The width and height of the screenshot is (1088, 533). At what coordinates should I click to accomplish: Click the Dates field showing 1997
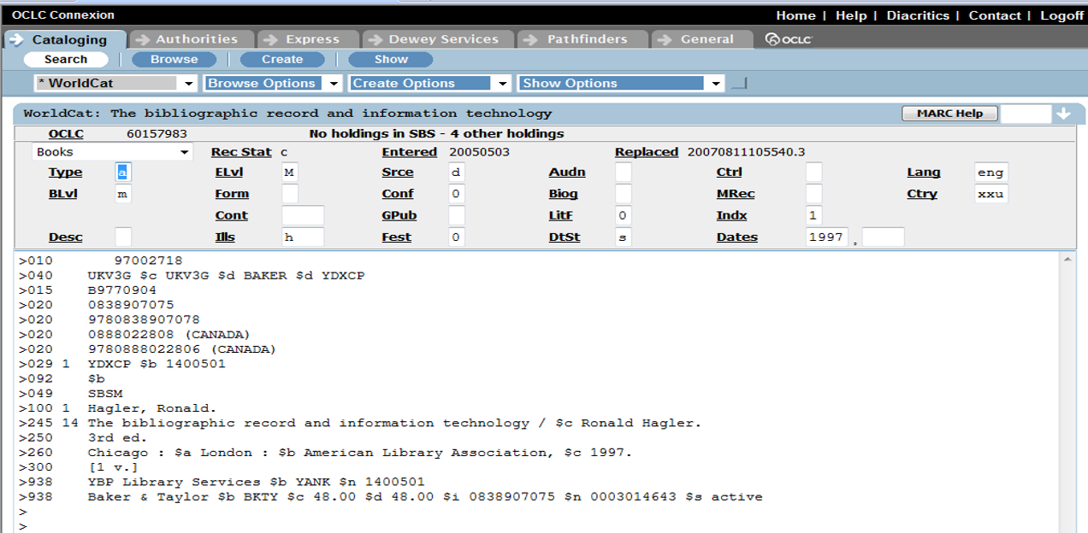pyautogui.click(x=827, y=237)
